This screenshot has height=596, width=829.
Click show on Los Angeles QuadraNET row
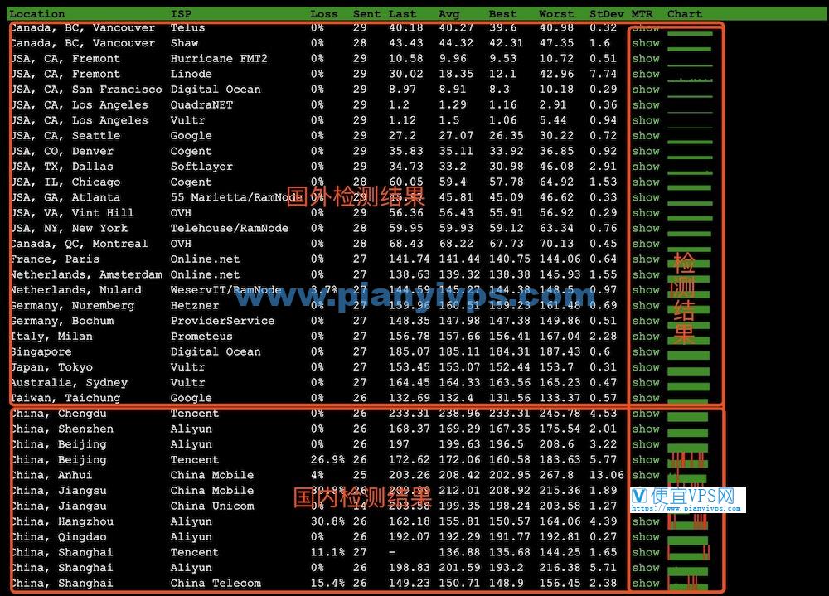point(646,104)
